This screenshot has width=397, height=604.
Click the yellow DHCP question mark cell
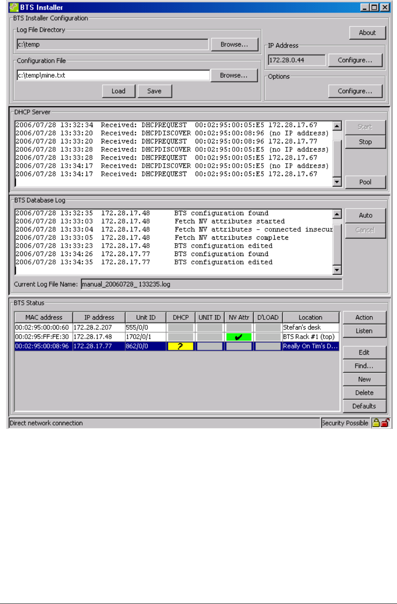180,346
